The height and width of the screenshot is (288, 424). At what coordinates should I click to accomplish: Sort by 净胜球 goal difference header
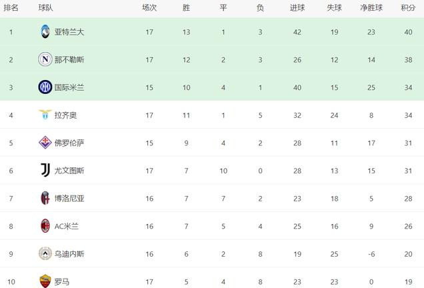click(371, 7)
